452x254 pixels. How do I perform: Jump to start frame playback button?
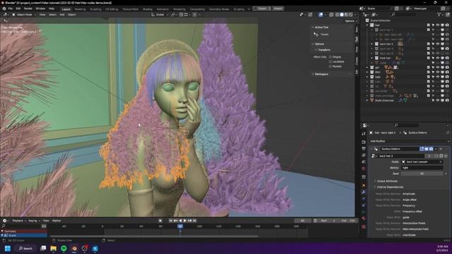tap(171, 221)
